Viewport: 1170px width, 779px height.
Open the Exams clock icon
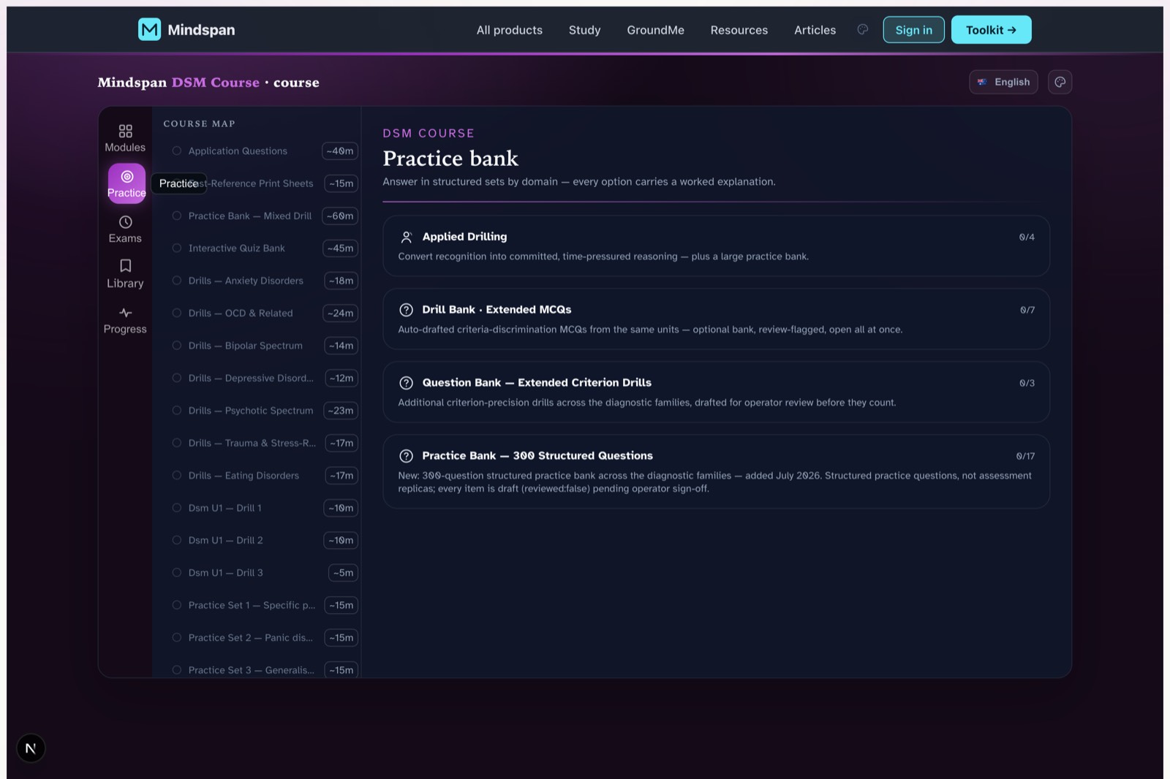tap(125, 222)
